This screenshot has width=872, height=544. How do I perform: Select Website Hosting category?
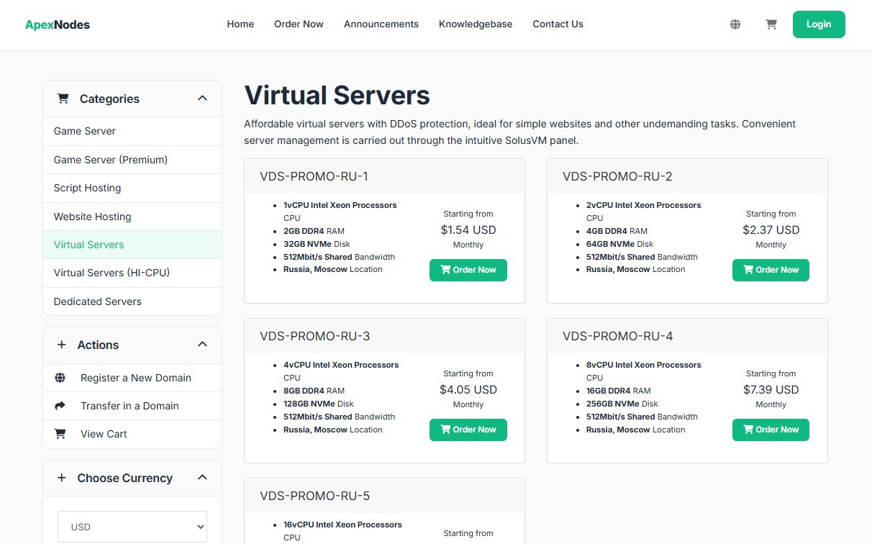click(x=132, y=217)
